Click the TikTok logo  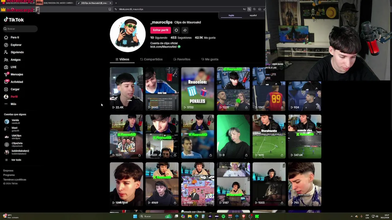click(14, 20)
